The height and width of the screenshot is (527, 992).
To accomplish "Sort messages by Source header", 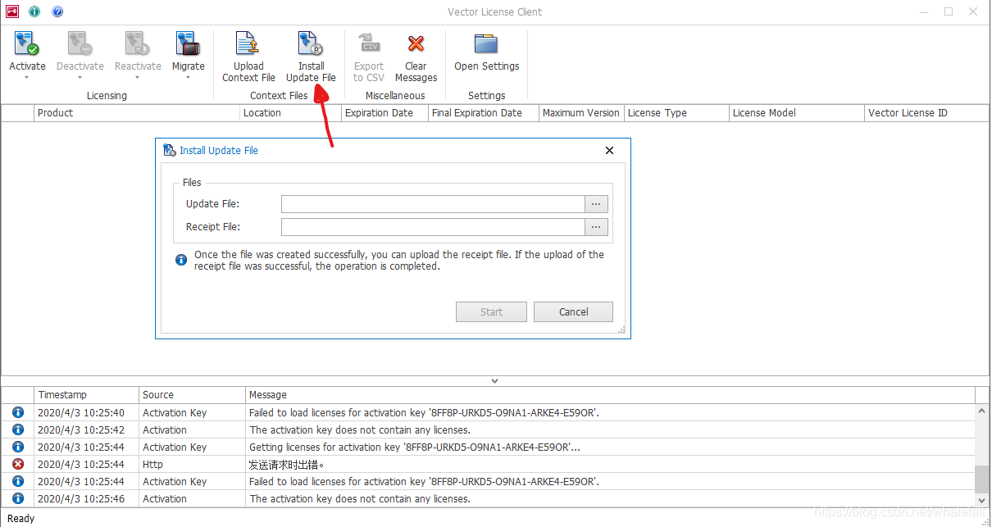I will pos(192,395).
